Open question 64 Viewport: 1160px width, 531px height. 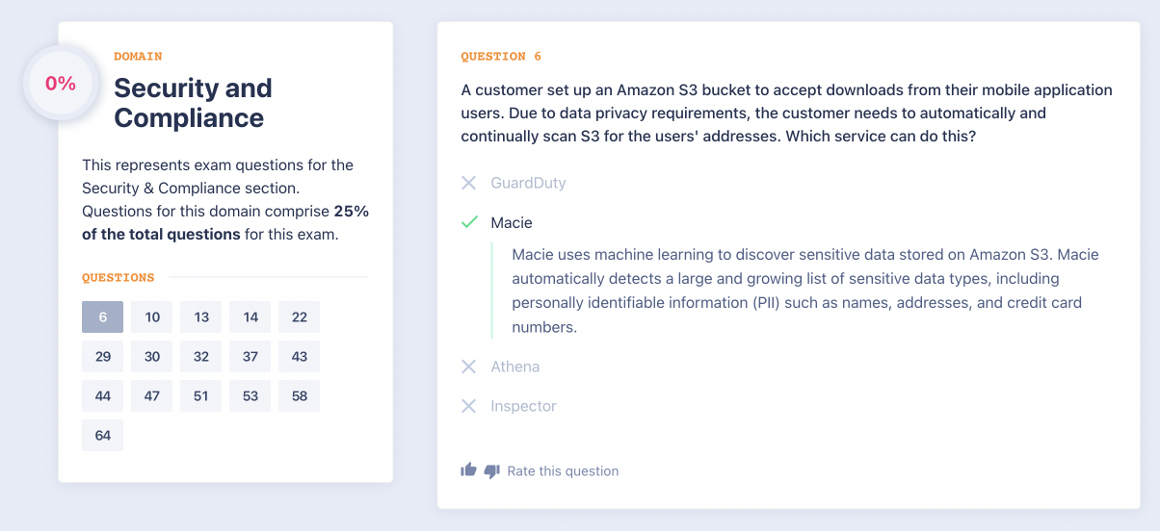[x=103, y=436]
